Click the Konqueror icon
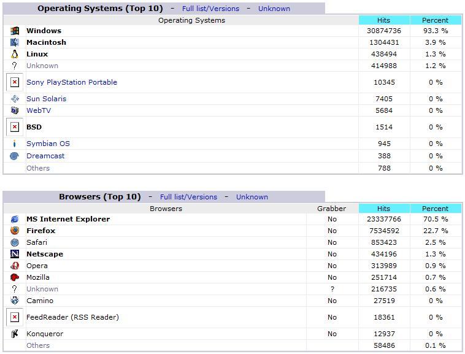Viewport: 465px width, 354px height. (15, 334)
